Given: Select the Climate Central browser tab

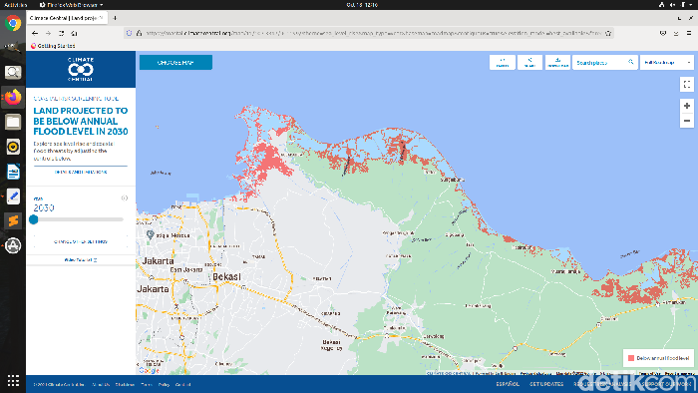Looking at the screenshot, I should point(67,18).
